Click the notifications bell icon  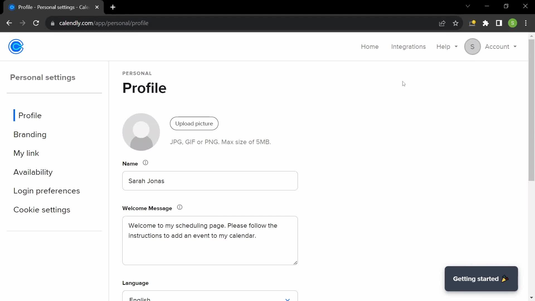(x=473, y=23)
